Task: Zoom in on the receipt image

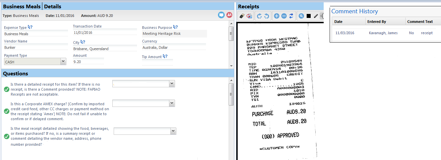Action: coord(276,16)
